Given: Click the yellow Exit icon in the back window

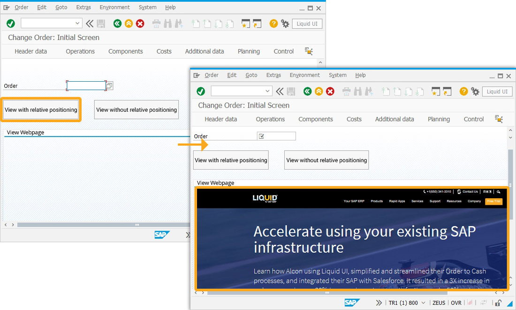Looking at the screenshot, I should [x=129, y=23].
